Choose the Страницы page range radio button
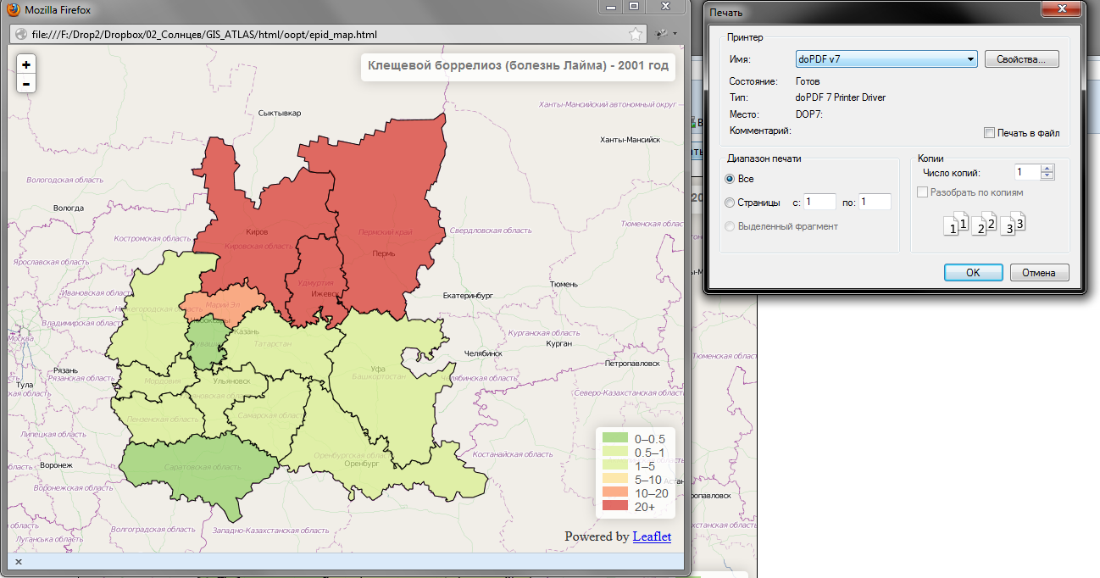The height and width of the screenshot is (578, 1100). click(x=731, y=203)
